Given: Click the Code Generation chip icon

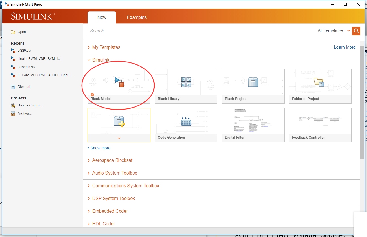Looking at the screenshot, I should (186, 121).
